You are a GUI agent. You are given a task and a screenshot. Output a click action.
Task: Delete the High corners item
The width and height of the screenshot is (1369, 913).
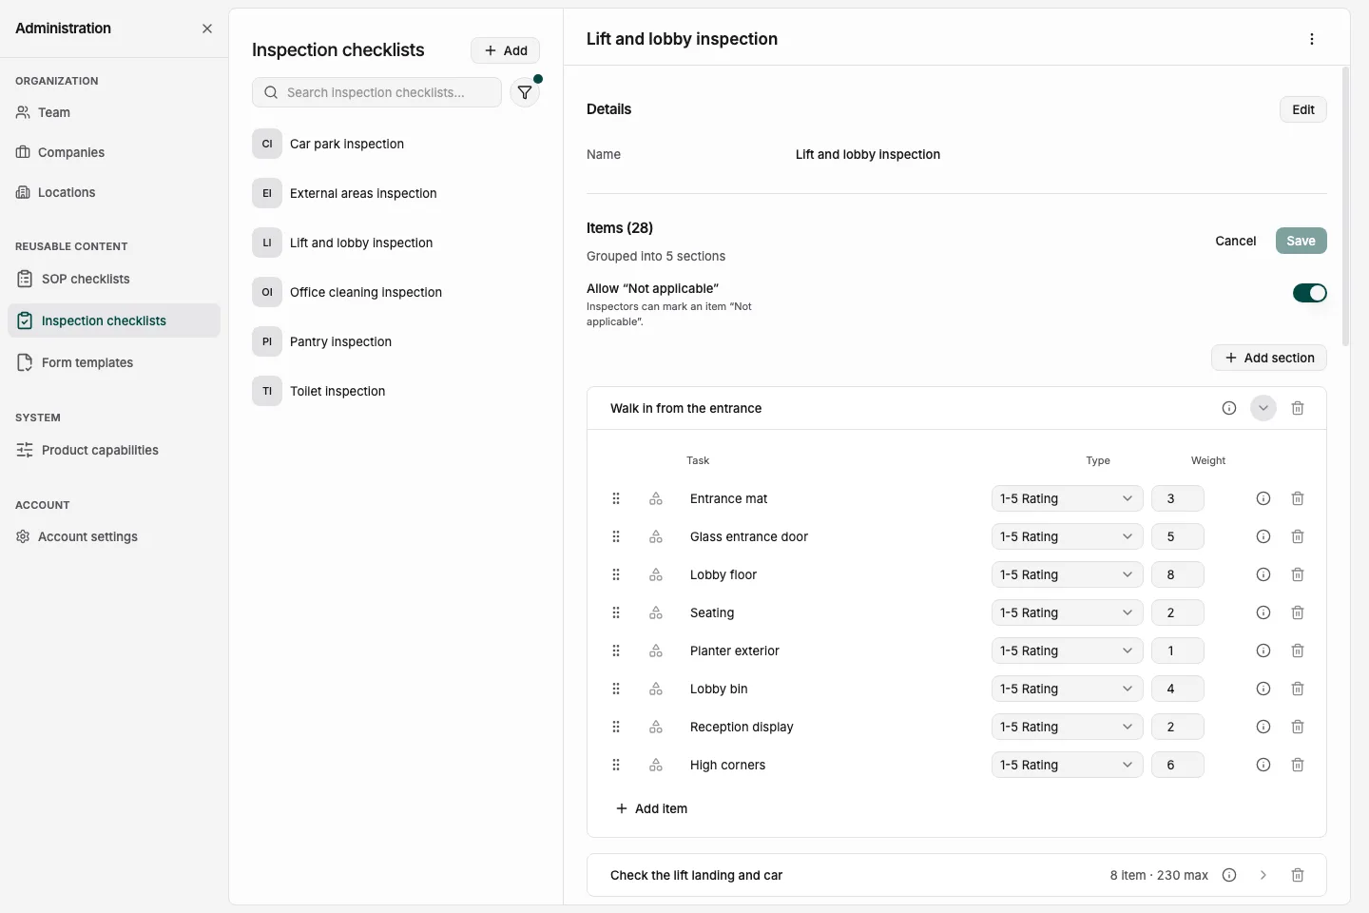click(1298, 765)
